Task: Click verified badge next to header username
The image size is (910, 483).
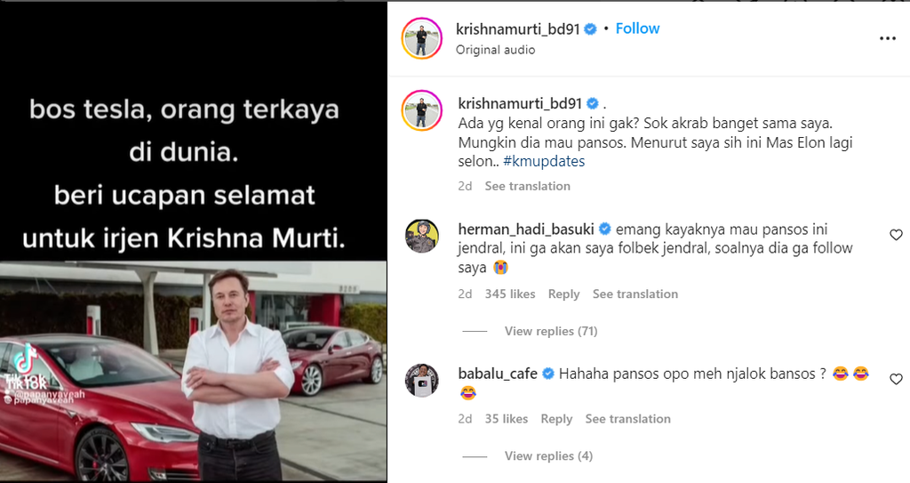Action: tap(590, 29)
